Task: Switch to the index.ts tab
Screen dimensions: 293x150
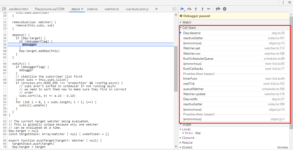Action: 92,9
